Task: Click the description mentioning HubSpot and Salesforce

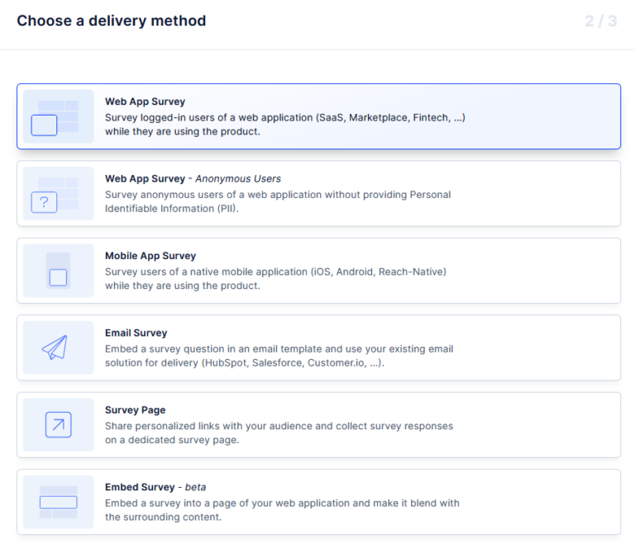Action: (x=279, y=356)
